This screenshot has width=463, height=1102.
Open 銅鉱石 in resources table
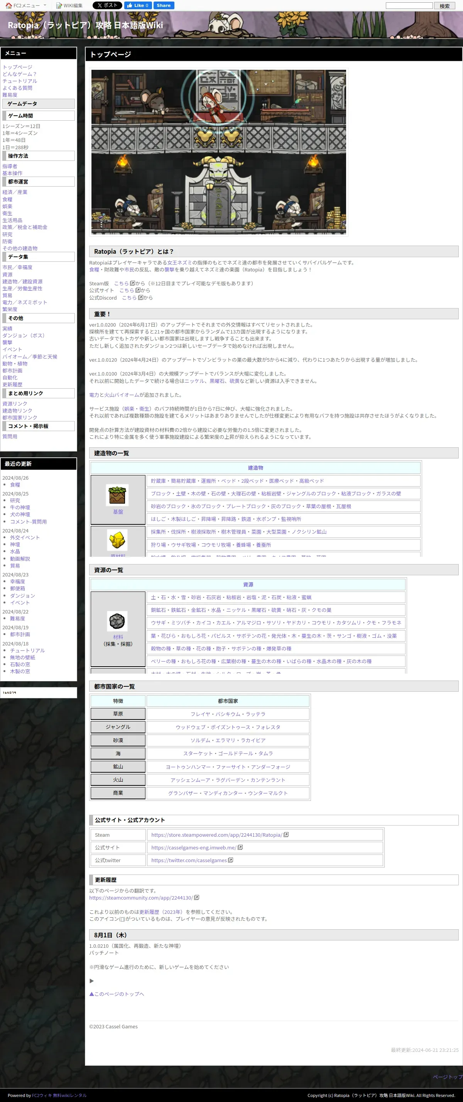[158, 610]
